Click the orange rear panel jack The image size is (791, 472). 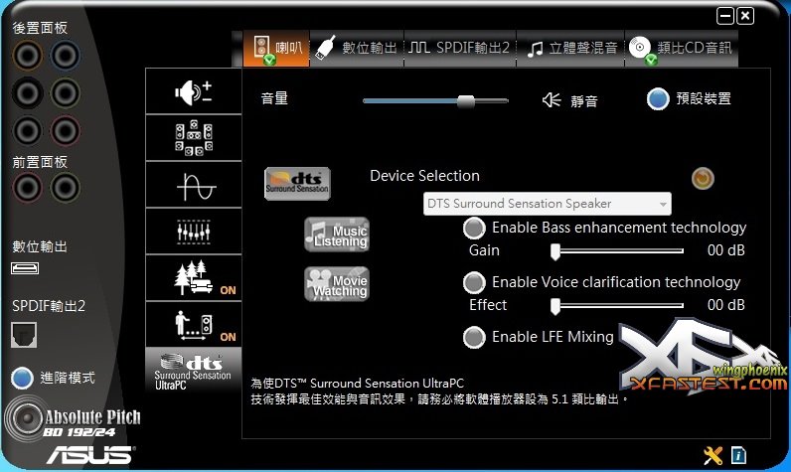click(27, 55)
